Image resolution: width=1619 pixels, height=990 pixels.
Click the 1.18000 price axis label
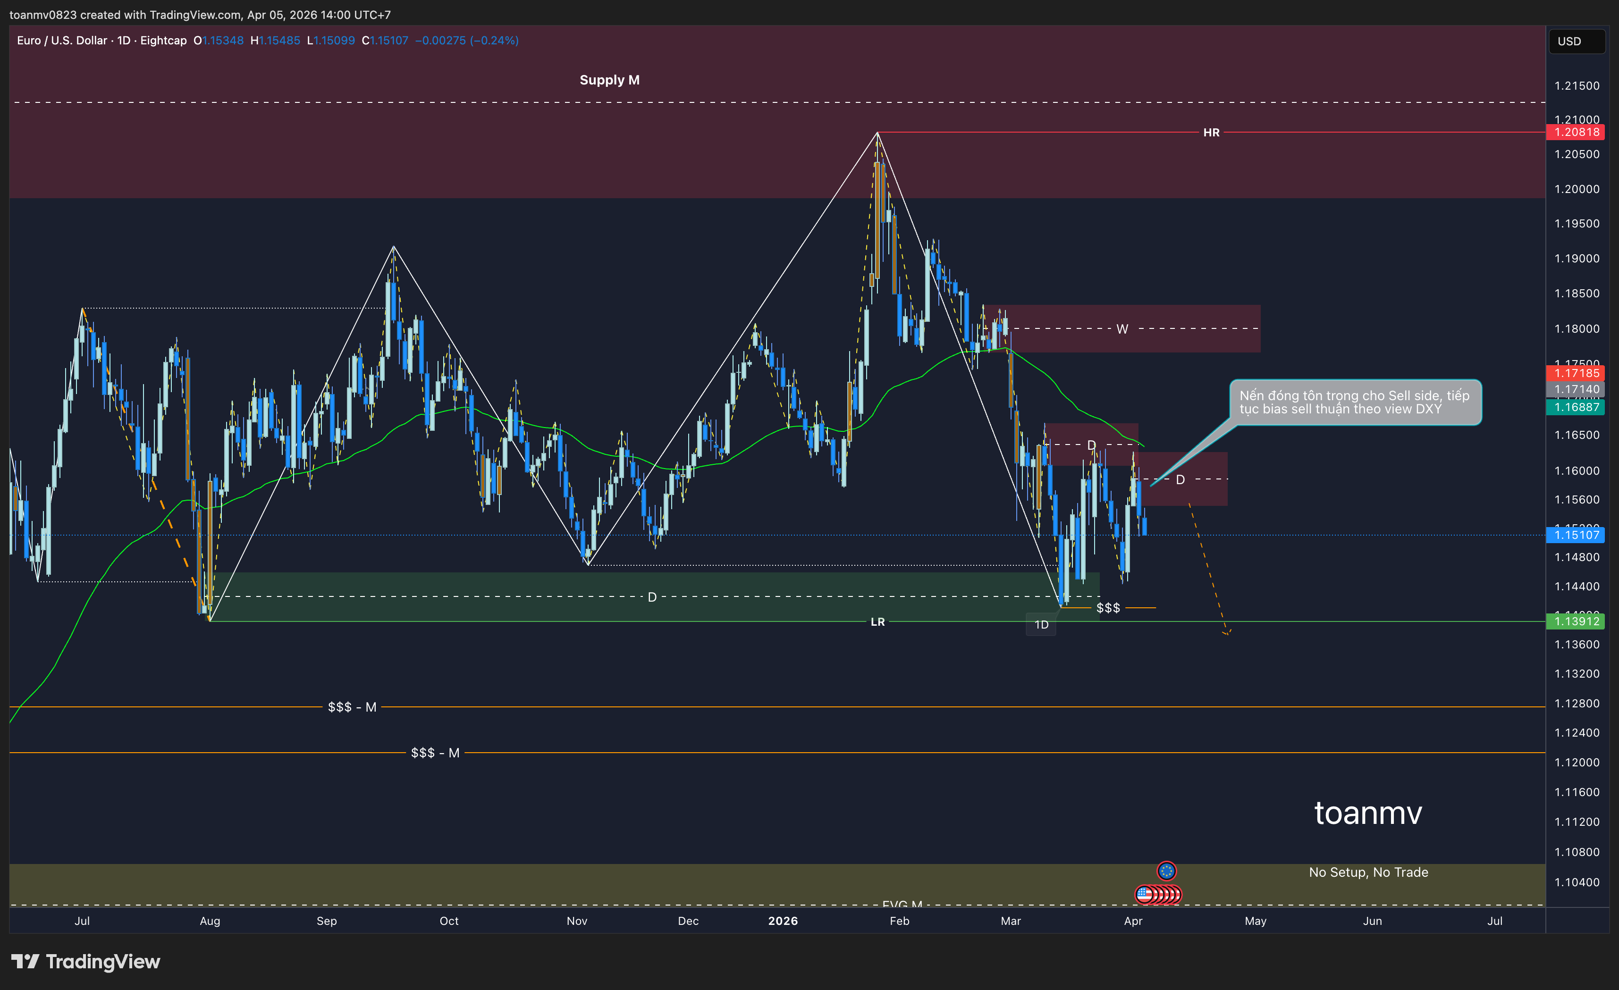[1577, 328]
